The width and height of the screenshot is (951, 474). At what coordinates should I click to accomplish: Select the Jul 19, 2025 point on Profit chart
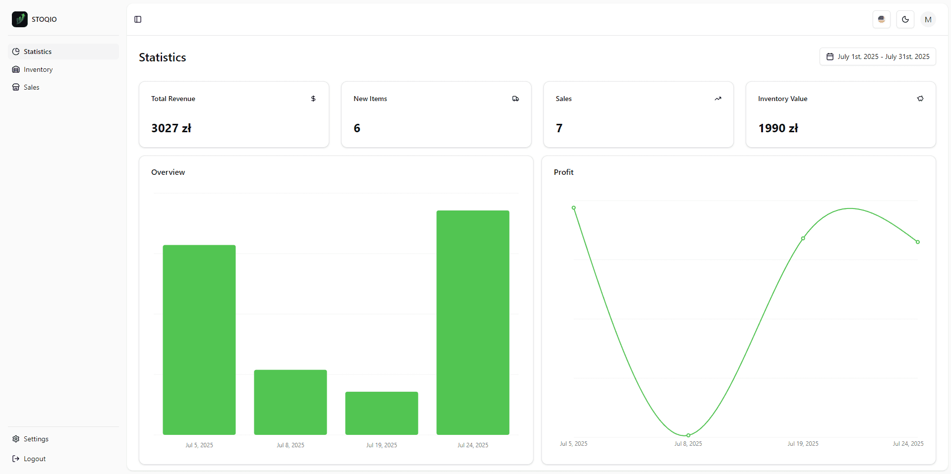pos(803,238)
